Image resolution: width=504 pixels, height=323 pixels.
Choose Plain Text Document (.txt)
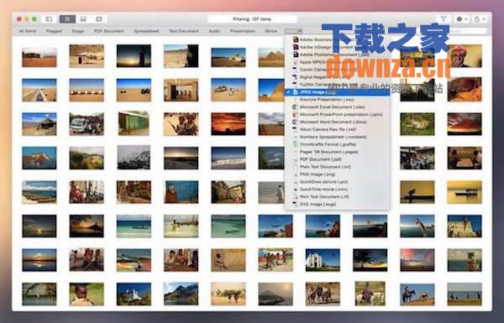click(x=338, y=167)
